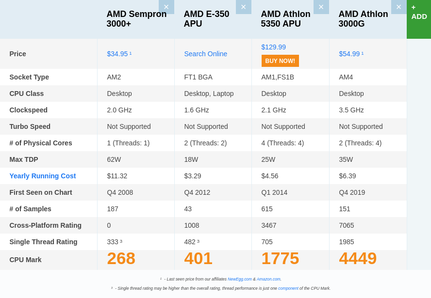431x298 pixels.
Task: Click the Price row label
Action: 18,54
